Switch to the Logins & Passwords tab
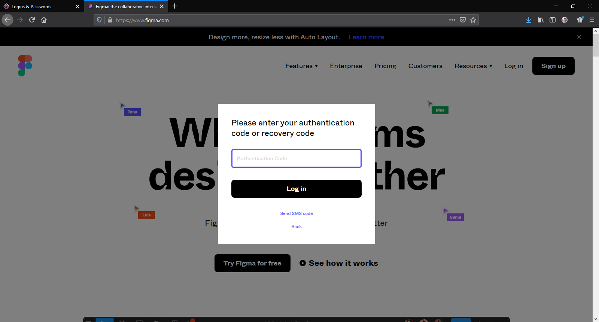This screenshot has height=322, width=599. (x=42, y=6)
